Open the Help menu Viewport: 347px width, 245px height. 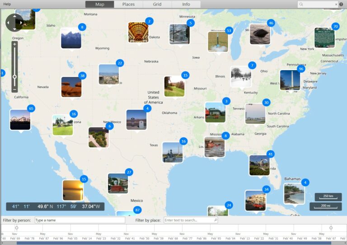click(x=7, y=4)
